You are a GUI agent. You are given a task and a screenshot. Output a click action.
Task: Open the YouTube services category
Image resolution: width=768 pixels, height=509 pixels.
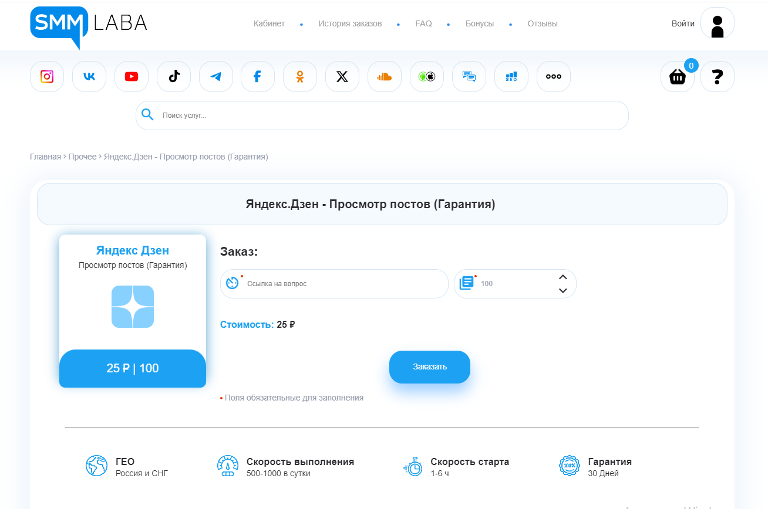(x=132, y=76)
